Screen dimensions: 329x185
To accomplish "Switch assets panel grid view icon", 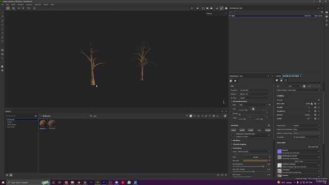I will point(225,116).
